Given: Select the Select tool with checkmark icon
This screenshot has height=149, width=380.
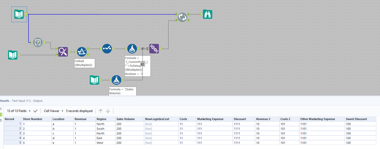Looking at the screenshot, I should 107,49.
